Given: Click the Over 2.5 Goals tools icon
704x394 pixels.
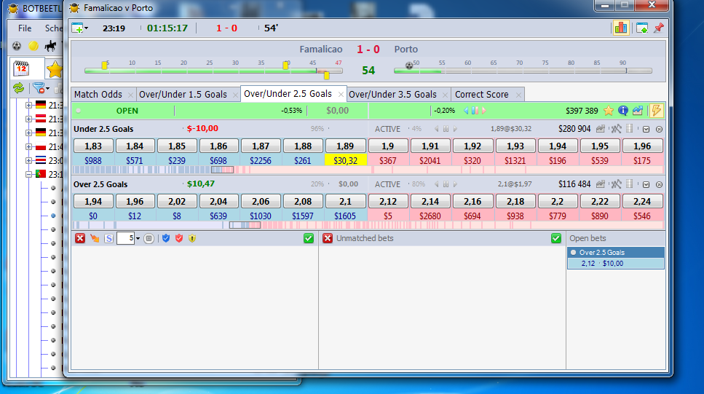Looking at the screenshot, I should tap(616, 184).
